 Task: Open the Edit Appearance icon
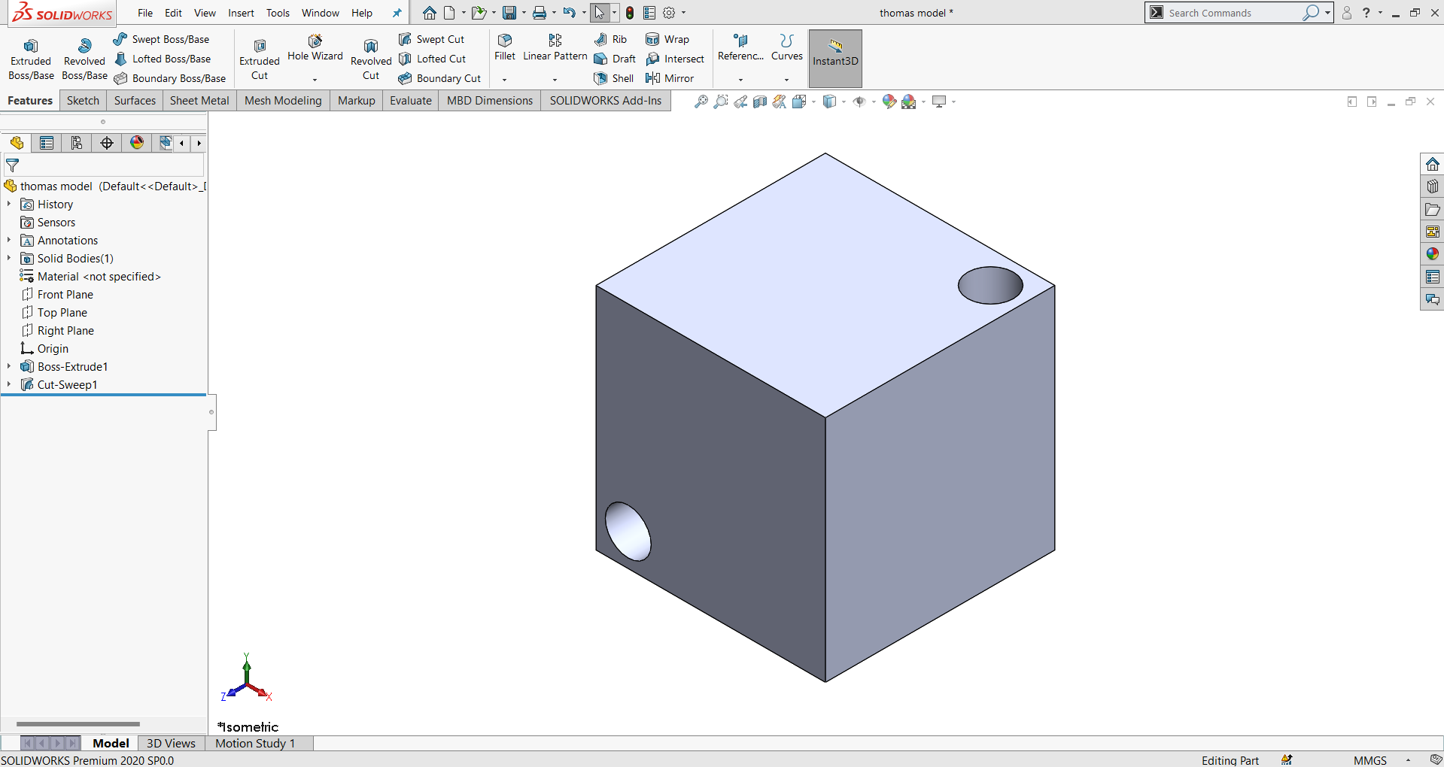tap(889, 102)
